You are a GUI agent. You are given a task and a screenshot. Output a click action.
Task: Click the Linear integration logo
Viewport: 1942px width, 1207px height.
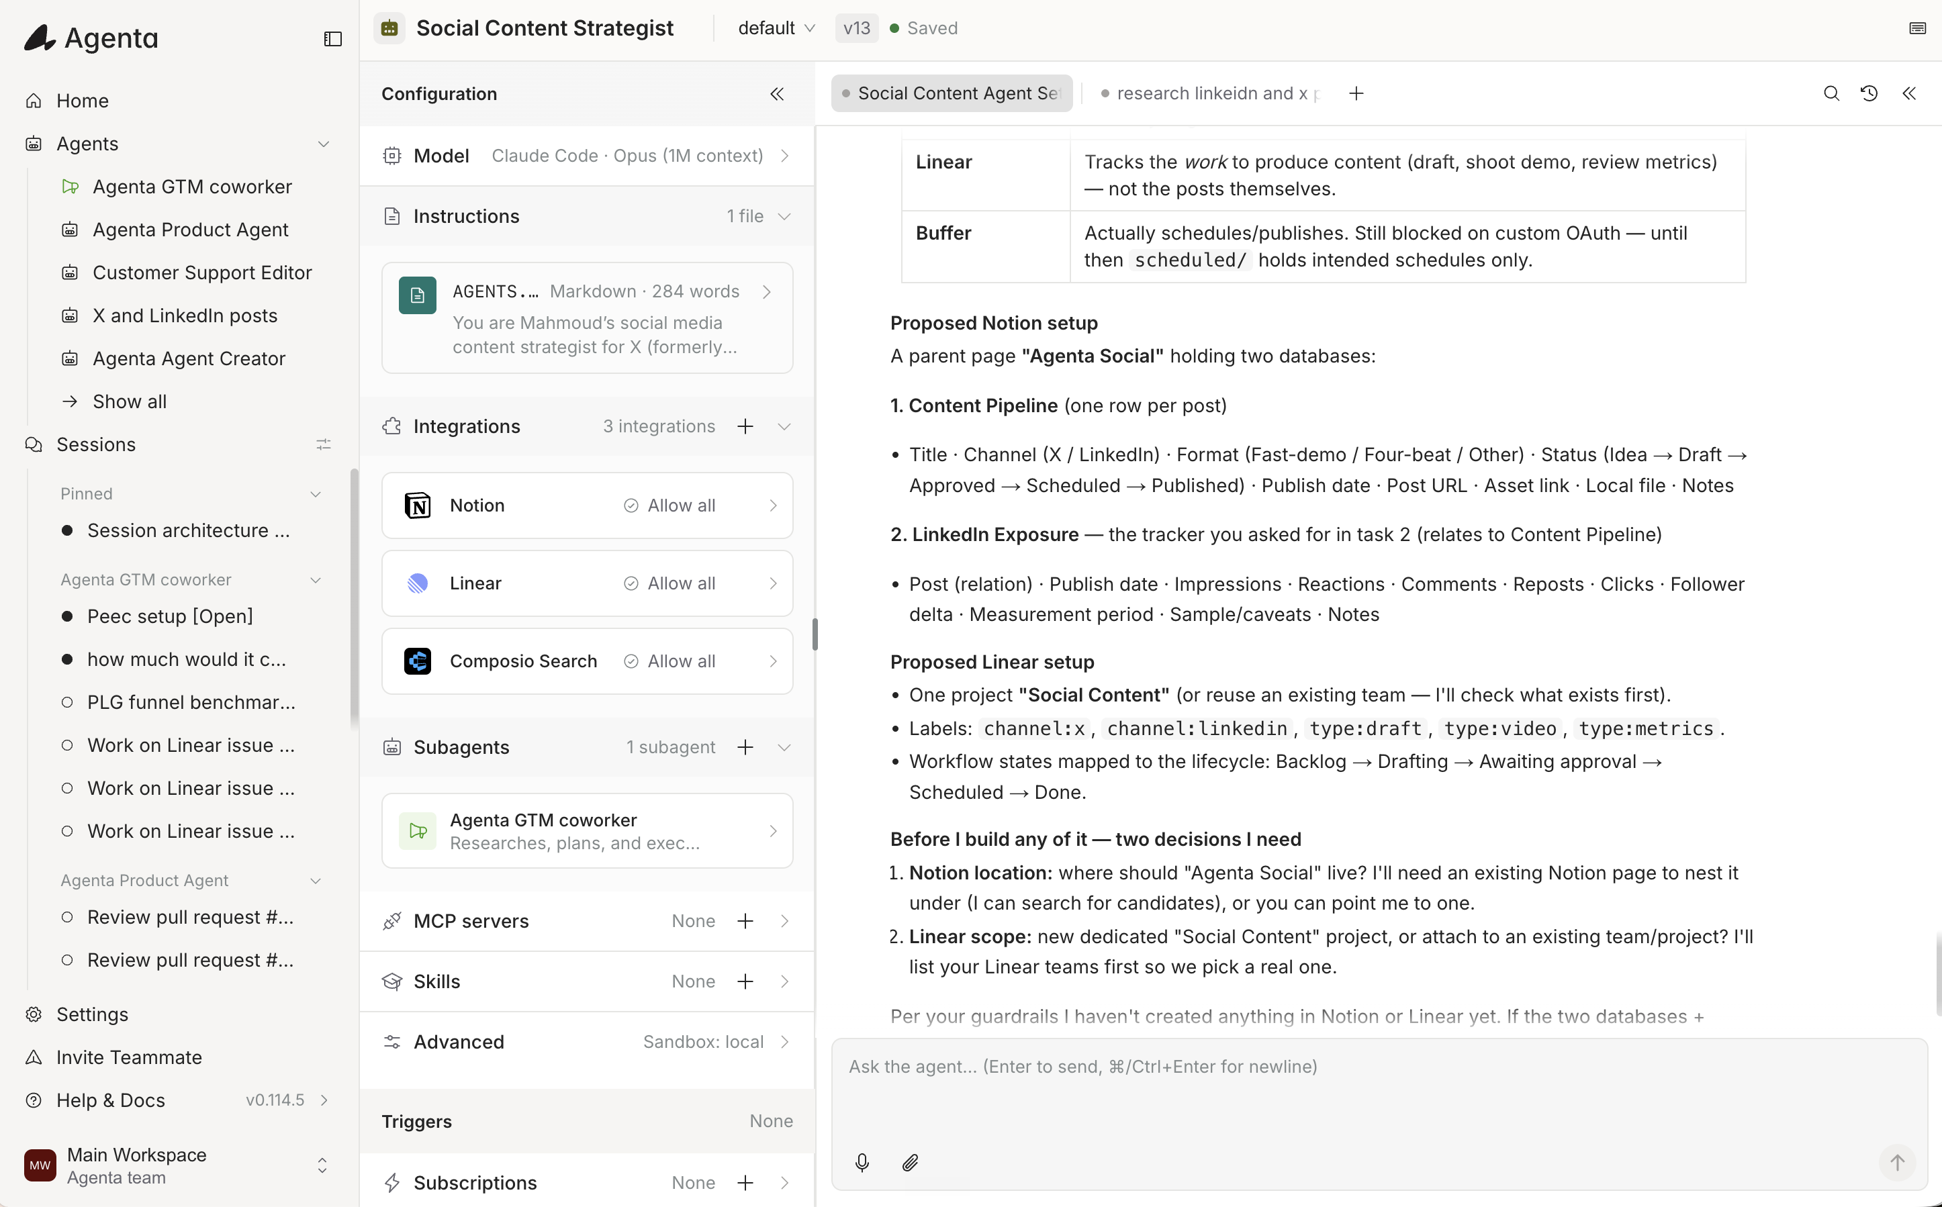(418, 583)
